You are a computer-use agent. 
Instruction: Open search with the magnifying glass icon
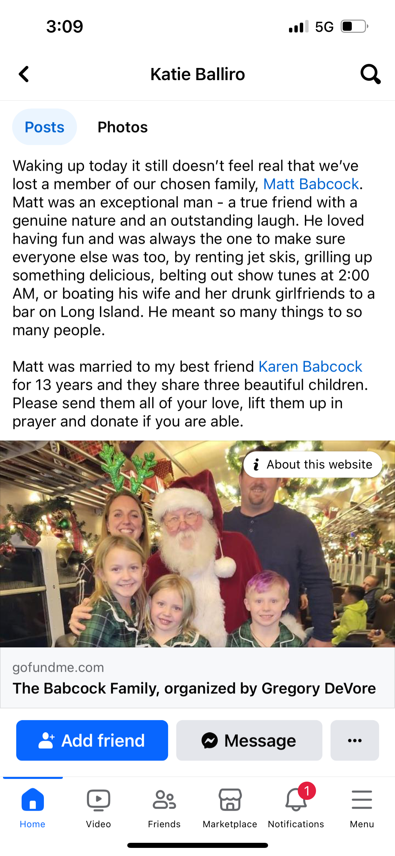(x=370, y=74)
